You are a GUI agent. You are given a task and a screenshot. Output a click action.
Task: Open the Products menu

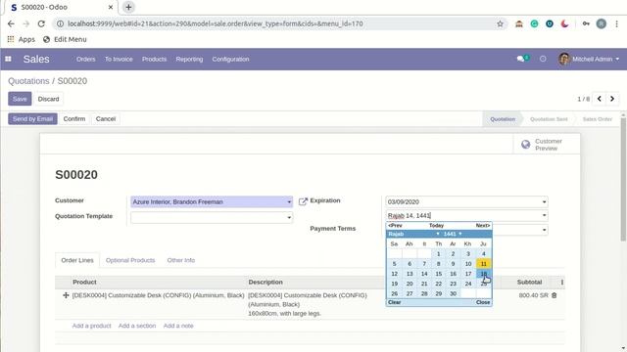(154, 59)
